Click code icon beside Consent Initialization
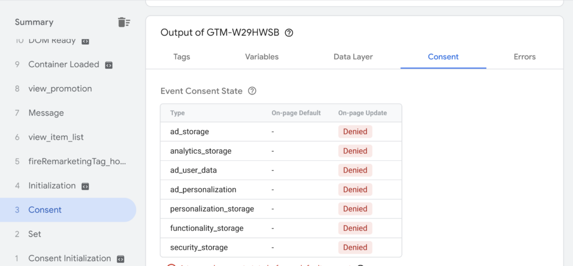 121,259
